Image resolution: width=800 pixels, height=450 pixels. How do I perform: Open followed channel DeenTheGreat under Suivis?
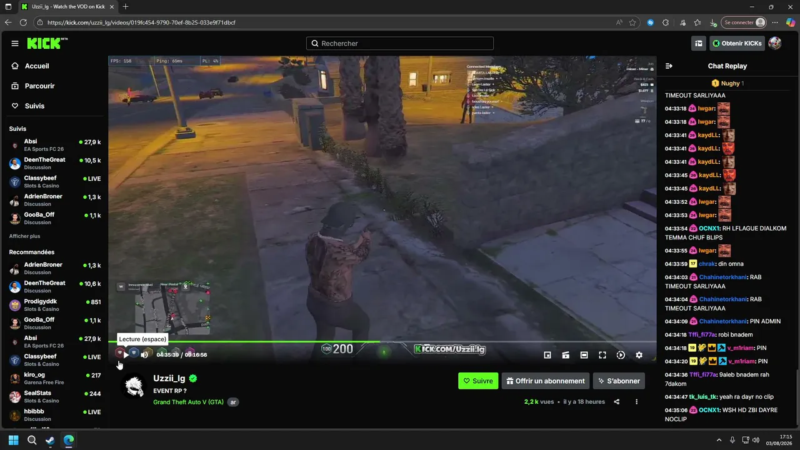(x=55, y=163)
